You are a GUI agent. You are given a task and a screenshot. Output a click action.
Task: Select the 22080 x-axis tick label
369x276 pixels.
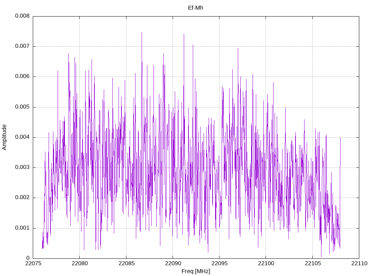pos(80,263)
